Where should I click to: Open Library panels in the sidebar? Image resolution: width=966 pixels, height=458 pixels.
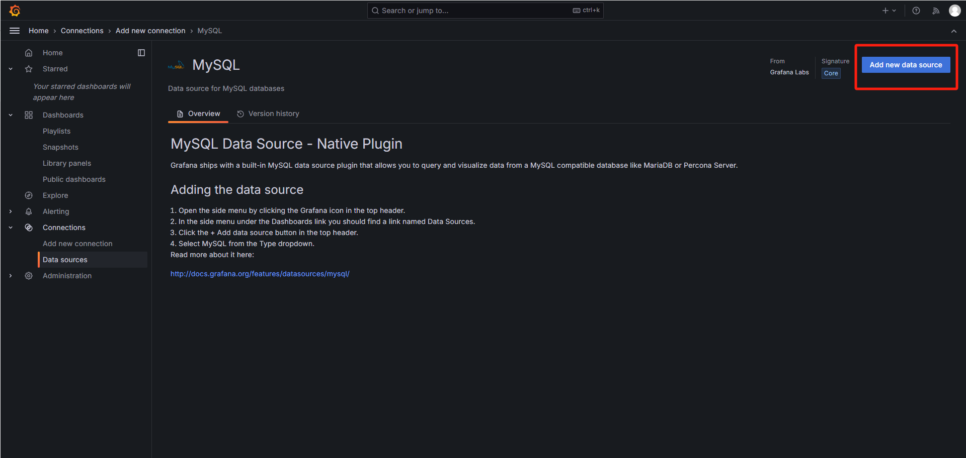click(x=67, y=163)
